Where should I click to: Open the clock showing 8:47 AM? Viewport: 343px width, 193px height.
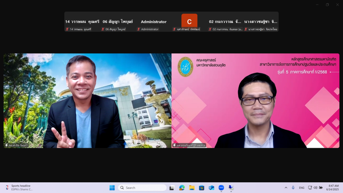332,188
